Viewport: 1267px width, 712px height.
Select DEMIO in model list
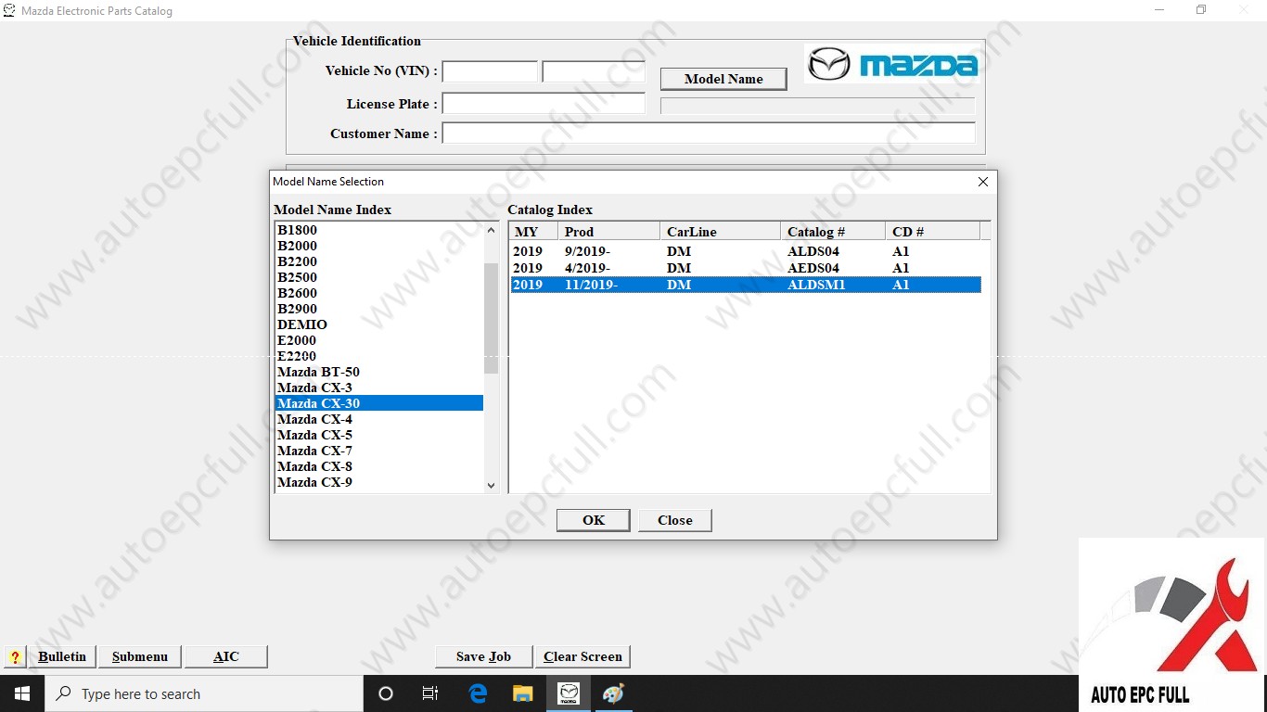379,324
